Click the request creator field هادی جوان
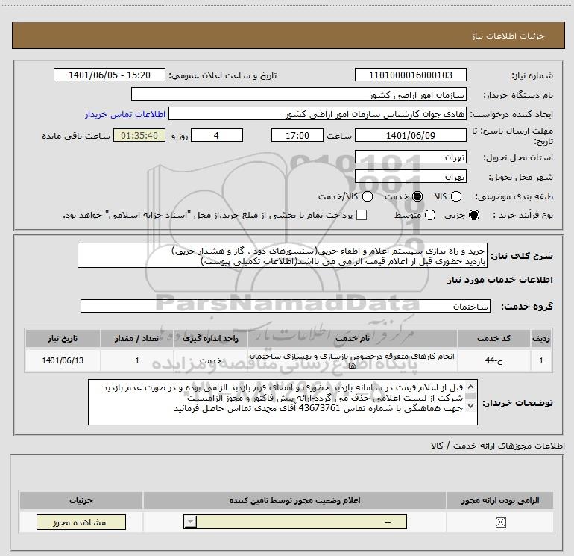The width and height of the screenshot is (574, 556). point(318,114)
